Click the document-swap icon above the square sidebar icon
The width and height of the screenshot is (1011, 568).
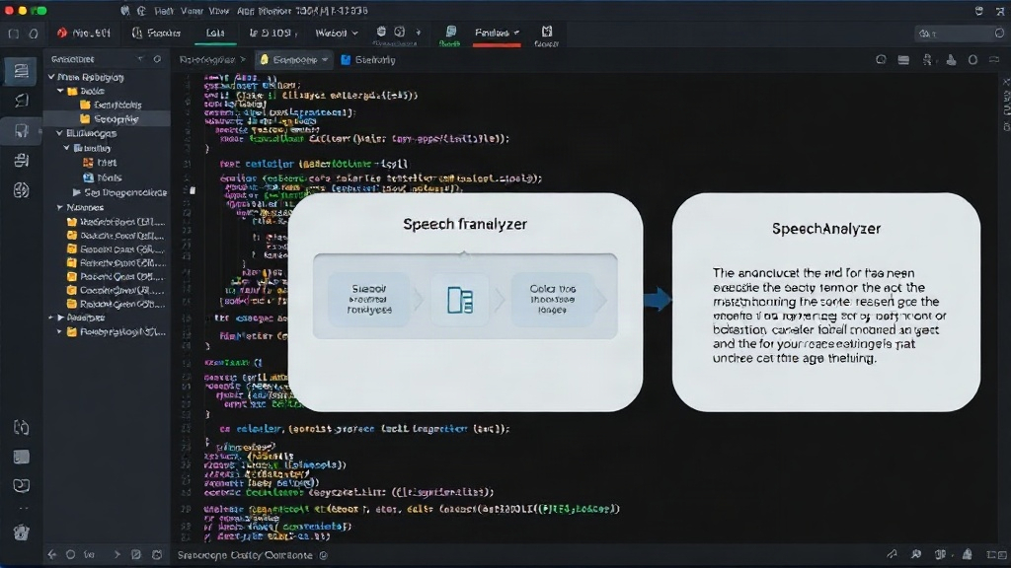coord(21,428)
